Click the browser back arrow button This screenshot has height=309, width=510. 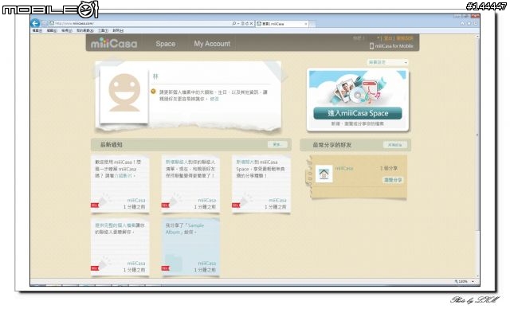pyautogui.click(x=35, y=23)
